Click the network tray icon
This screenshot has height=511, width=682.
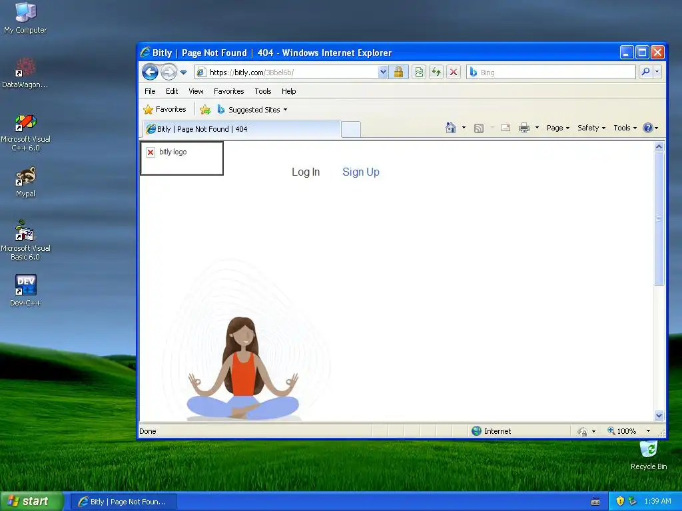tap(633, 502)
